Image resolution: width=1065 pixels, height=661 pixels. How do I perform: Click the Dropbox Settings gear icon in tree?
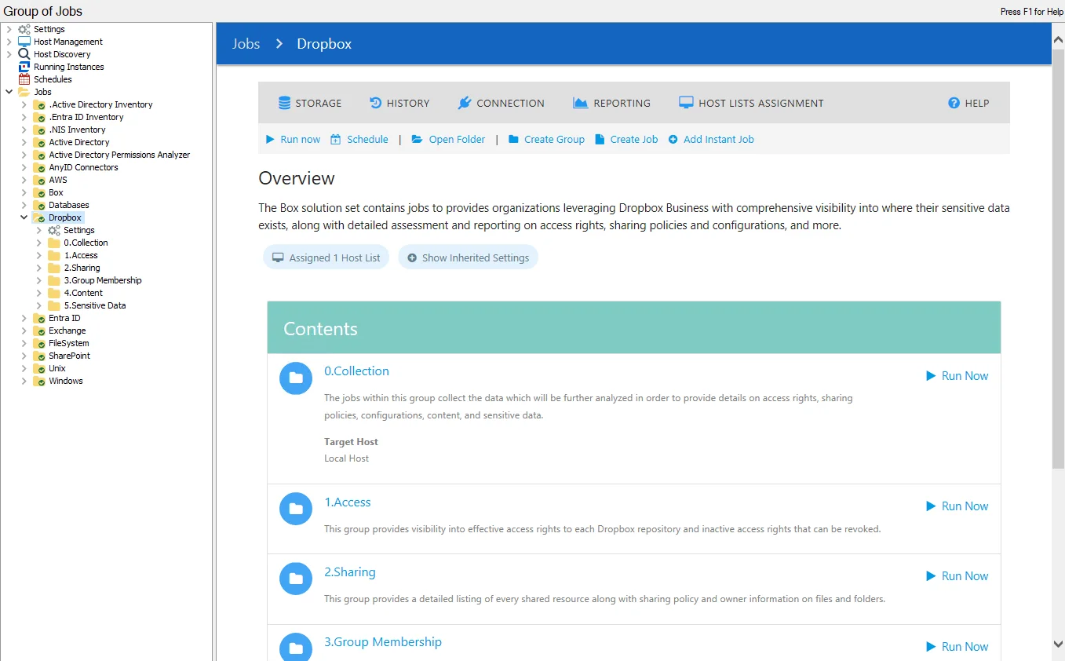(54, 230)
